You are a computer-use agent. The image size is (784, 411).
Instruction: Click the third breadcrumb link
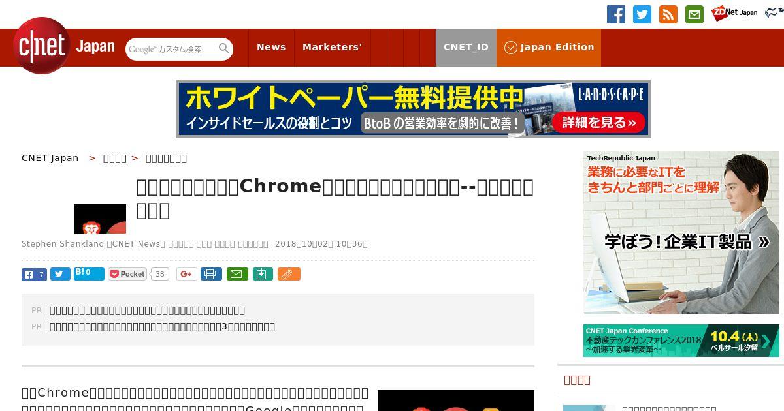(166, 158)
